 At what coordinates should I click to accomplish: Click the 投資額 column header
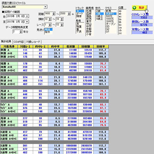pos(71,46)
